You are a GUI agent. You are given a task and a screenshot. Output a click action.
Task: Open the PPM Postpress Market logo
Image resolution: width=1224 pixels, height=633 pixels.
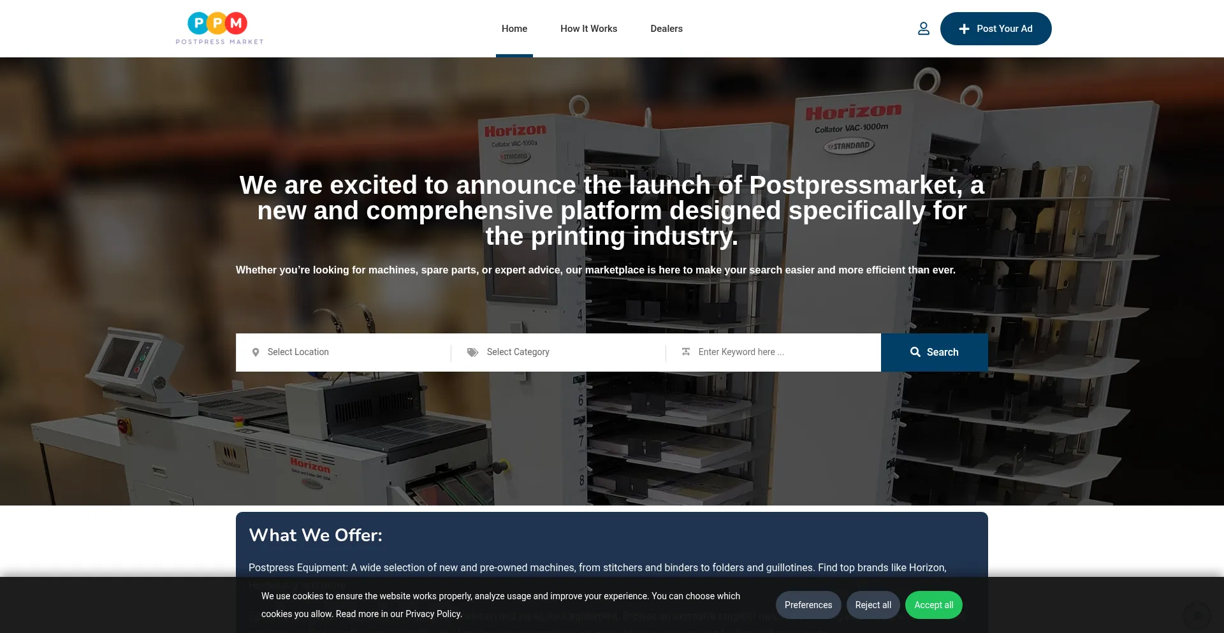(x=219, y=28)
